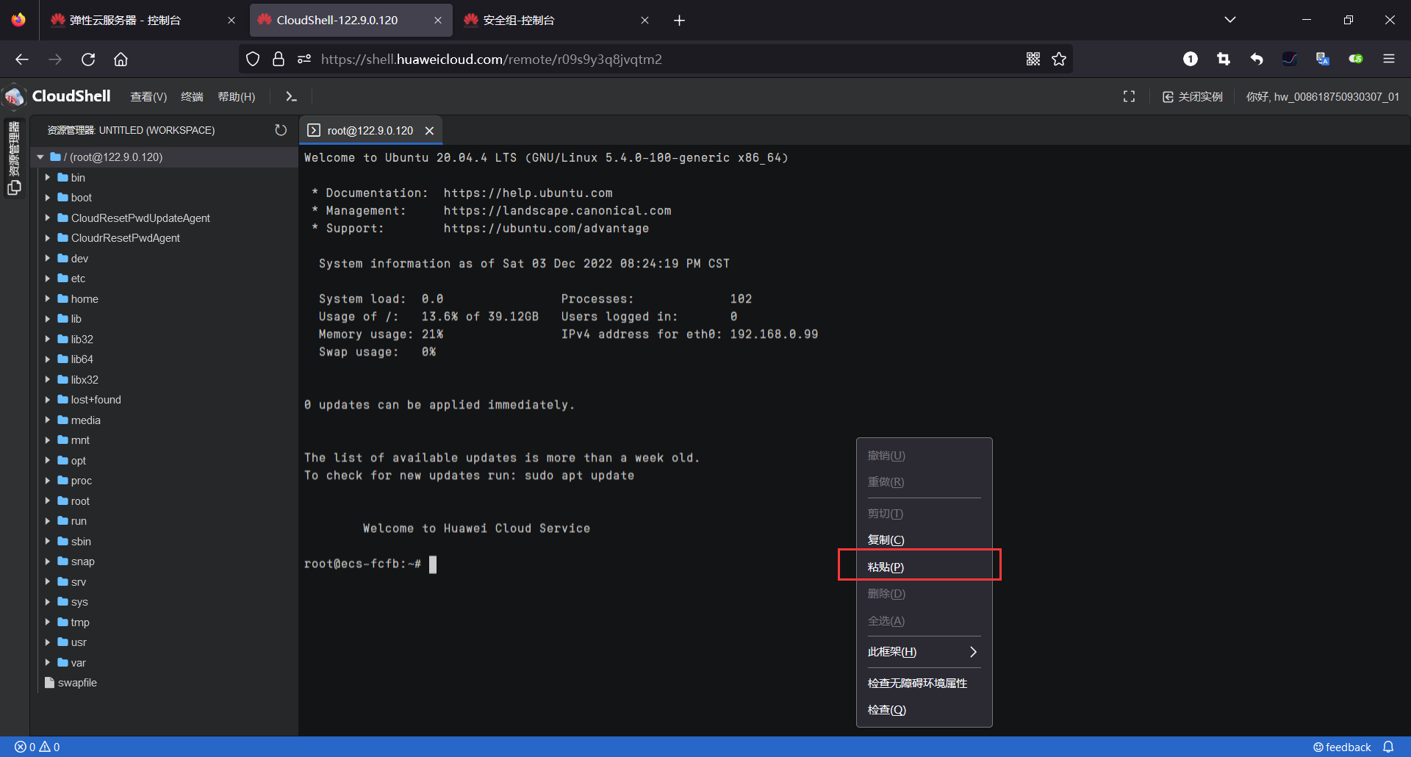Collapse the root@122.9.0.120 root folder

point(41,157)
